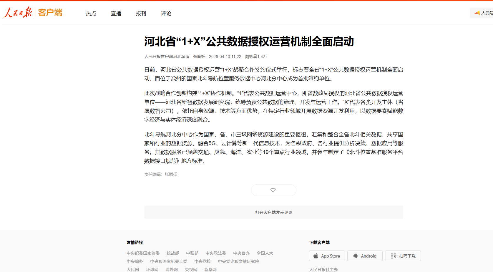This screenshot has width=493, height=272.
Task: Click the 人民号 paper-plane icon
Action: click(477, 13)
